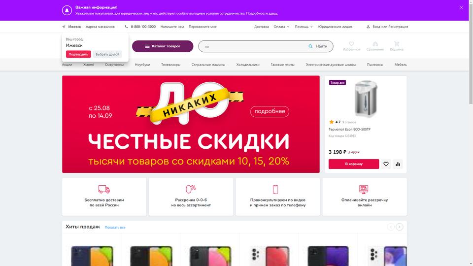The width and height of the screenshot is (473, 266).
Task: Go to the Телевизоры category
Action: click(x=171, y=65)
